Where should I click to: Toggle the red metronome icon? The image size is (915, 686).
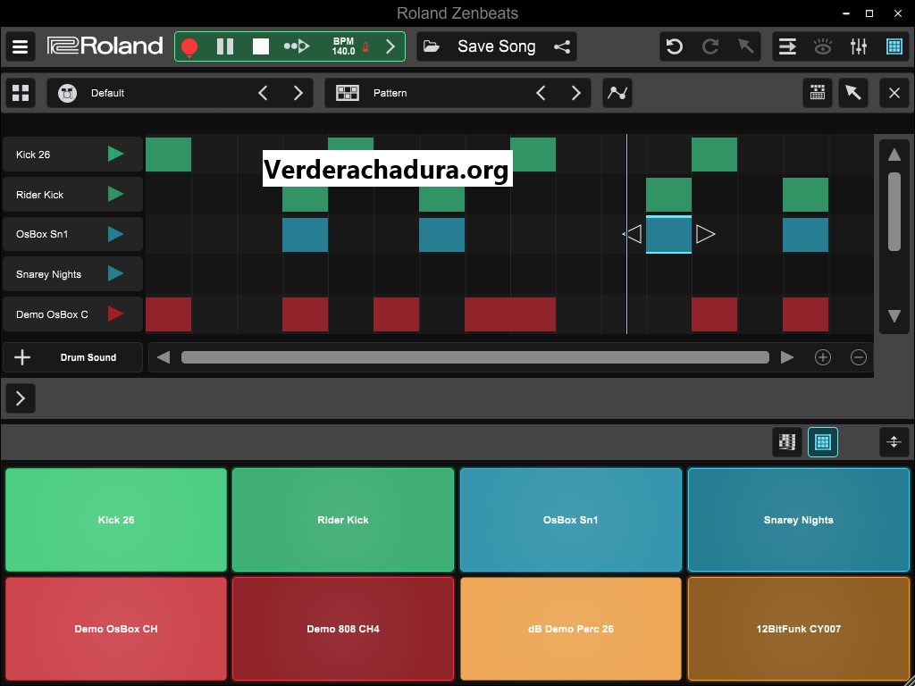tap(365, 46)
